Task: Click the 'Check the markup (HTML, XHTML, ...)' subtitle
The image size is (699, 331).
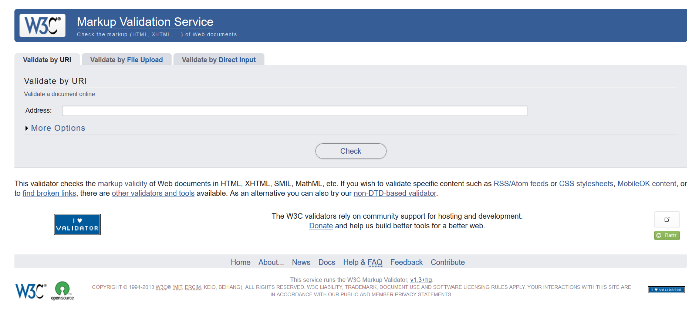Action: click(157, 34)
